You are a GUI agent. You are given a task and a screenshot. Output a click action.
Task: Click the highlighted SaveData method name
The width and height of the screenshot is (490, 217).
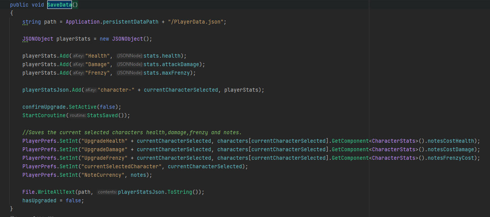[x=59, y=5]
